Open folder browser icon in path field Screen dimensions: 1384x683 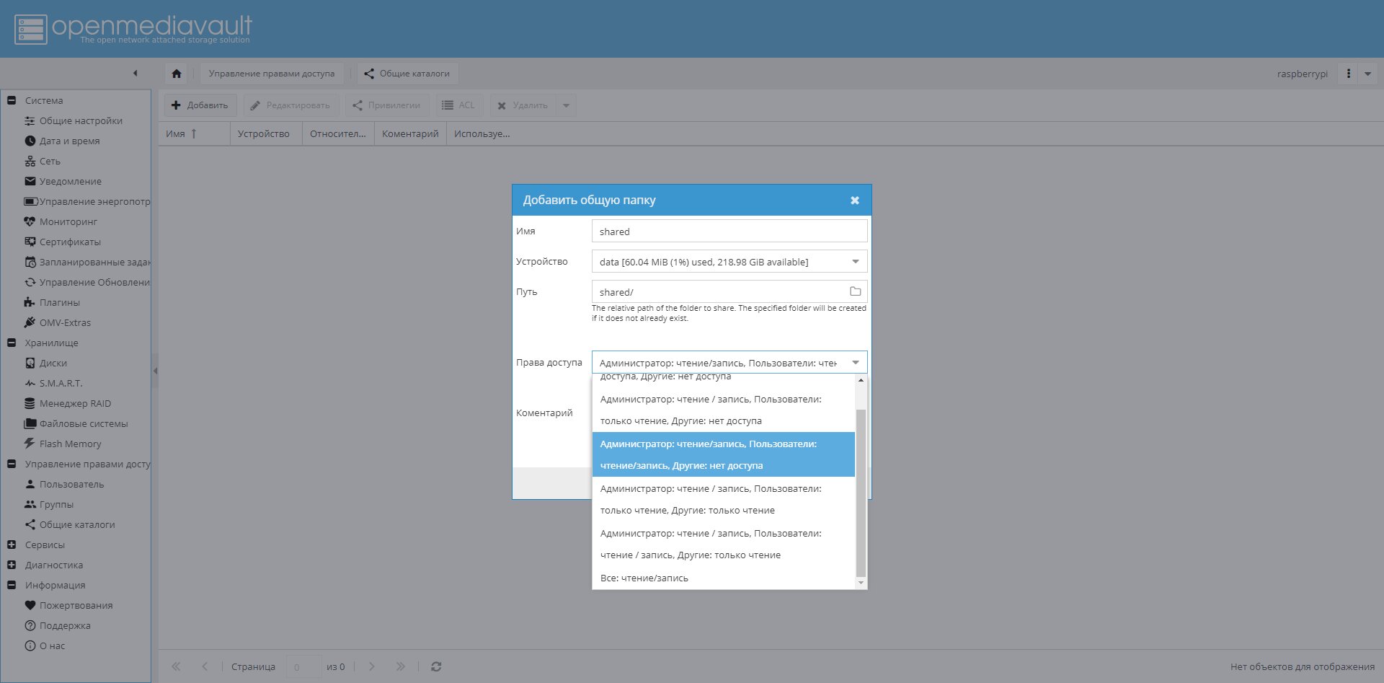tap(856, 291)
